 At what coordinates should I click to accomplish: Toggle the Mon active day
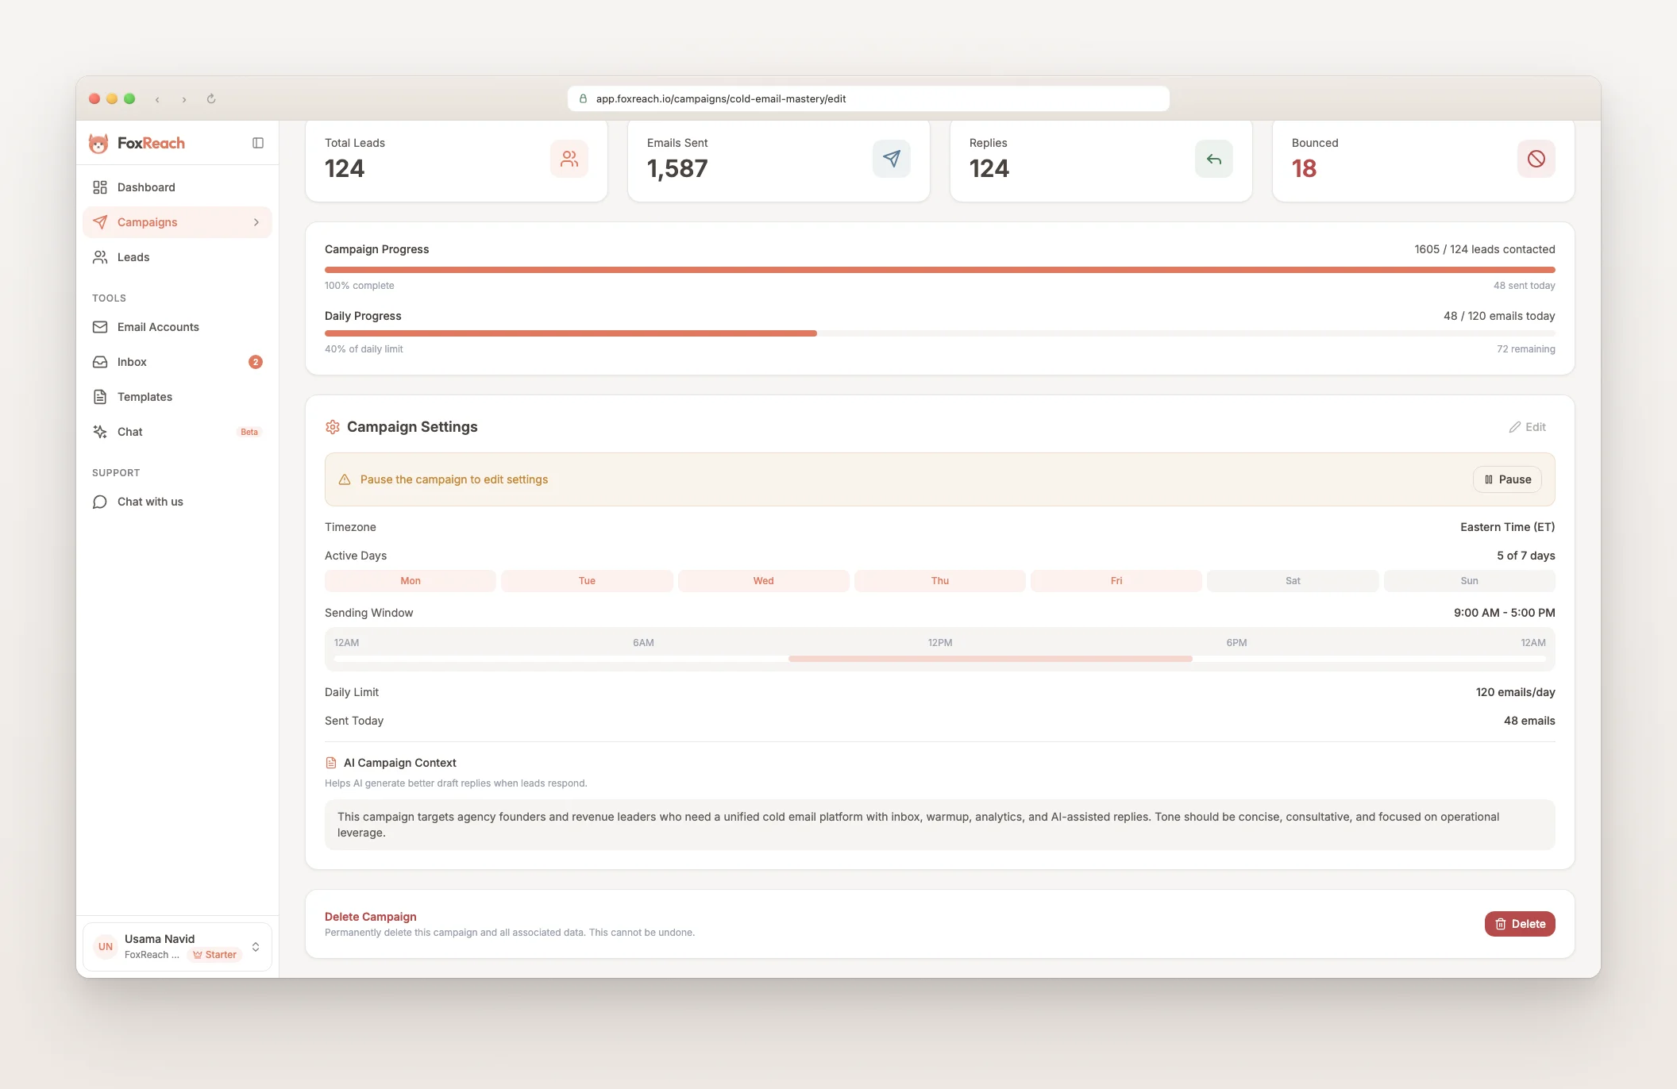click(411, 581)
